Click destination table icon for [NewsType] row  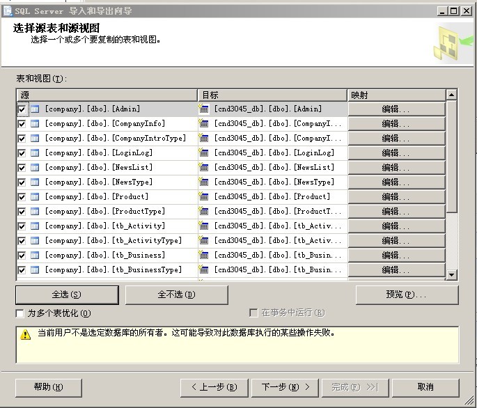[203, 181]
